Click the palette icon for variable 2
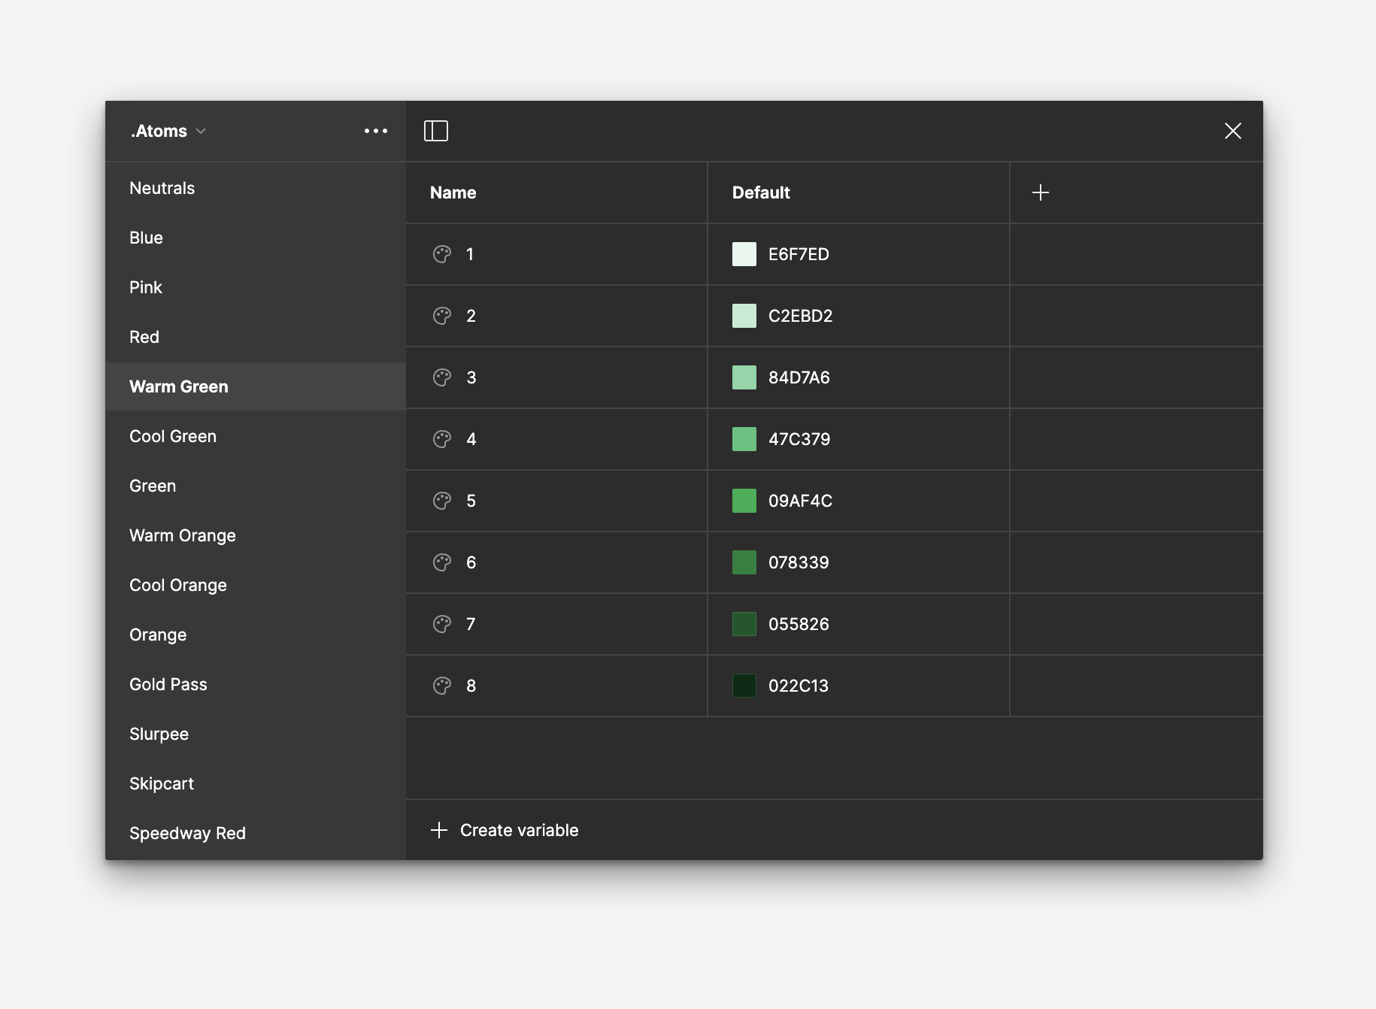 coord(442,316)
